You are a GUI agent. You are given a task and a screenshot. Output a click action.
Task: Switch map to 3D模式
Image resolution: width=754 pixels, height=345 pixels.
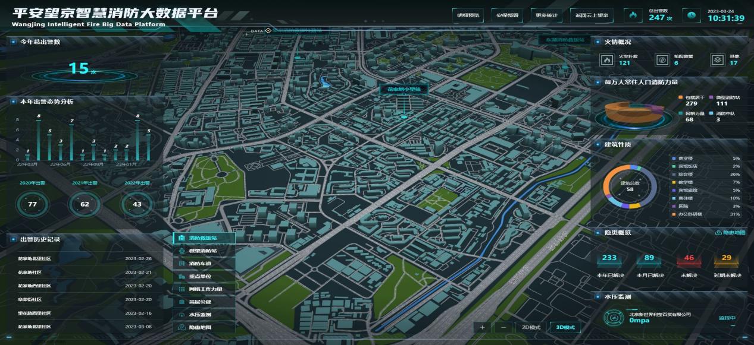565,327
